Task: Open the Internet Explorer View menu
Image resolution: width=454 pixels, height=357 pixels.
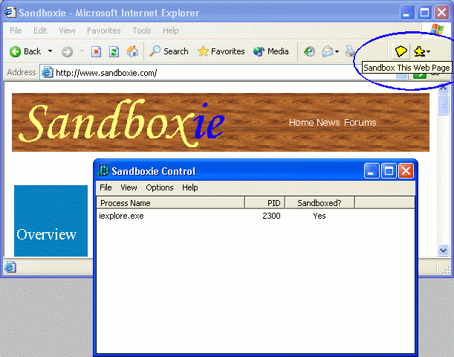Action: [67, 30]
